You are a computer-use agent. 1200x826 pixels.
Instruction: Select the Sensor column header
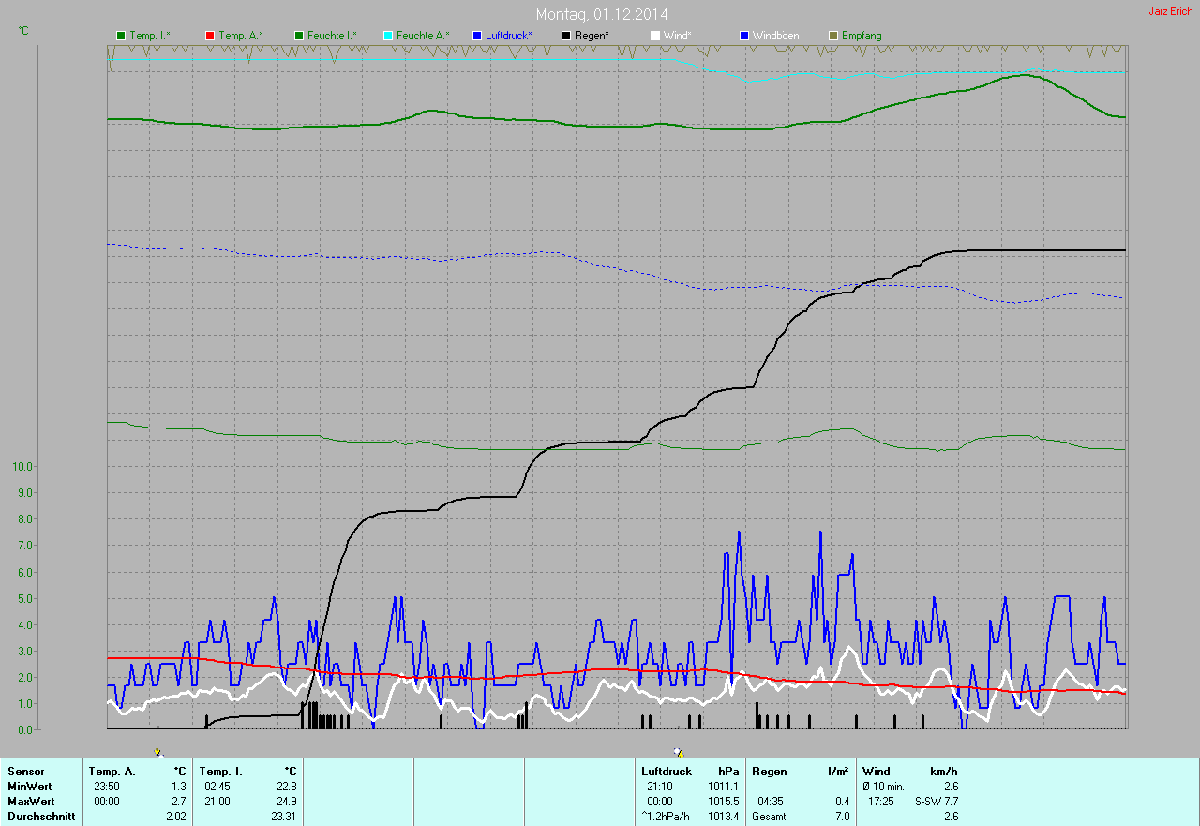(26, 772)
